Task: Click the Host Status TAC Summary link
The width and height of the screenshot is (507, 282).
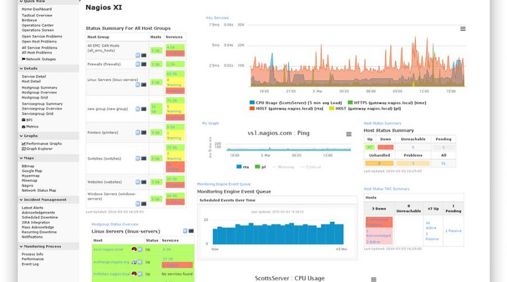Action: tap(386, 189)
